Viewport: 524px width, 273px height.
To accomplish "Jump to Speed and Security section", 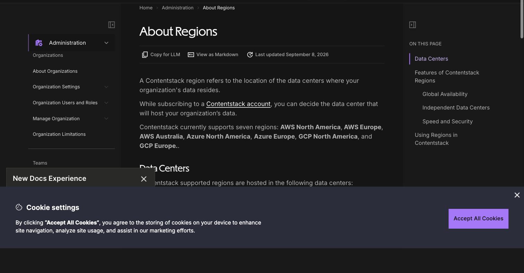I will pyautogui.click(x=447, y=122).
